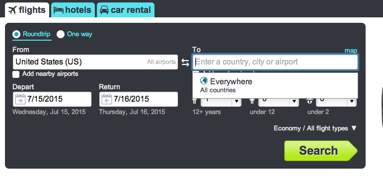Click the car icon on car rental tab
383x184 pixels.
pyautogui.click(x=104, y=10)
